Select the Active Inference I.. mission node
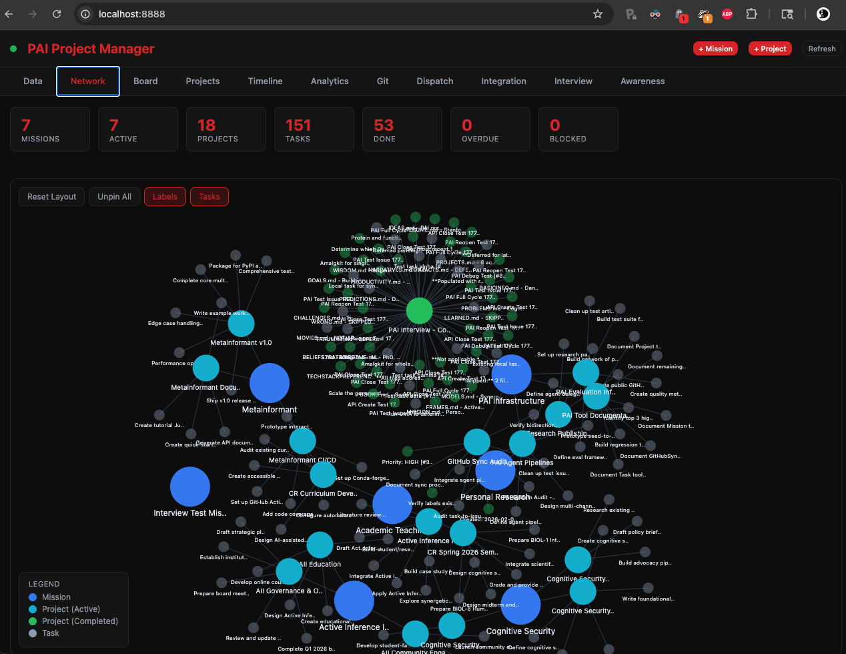The height and width of the screenshot is (654, 846). point(354,601)
